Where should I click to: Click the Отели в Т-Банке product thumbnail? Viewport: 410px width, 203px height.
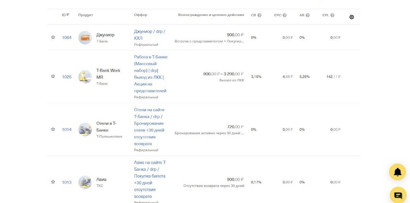(x=85, y=129)
